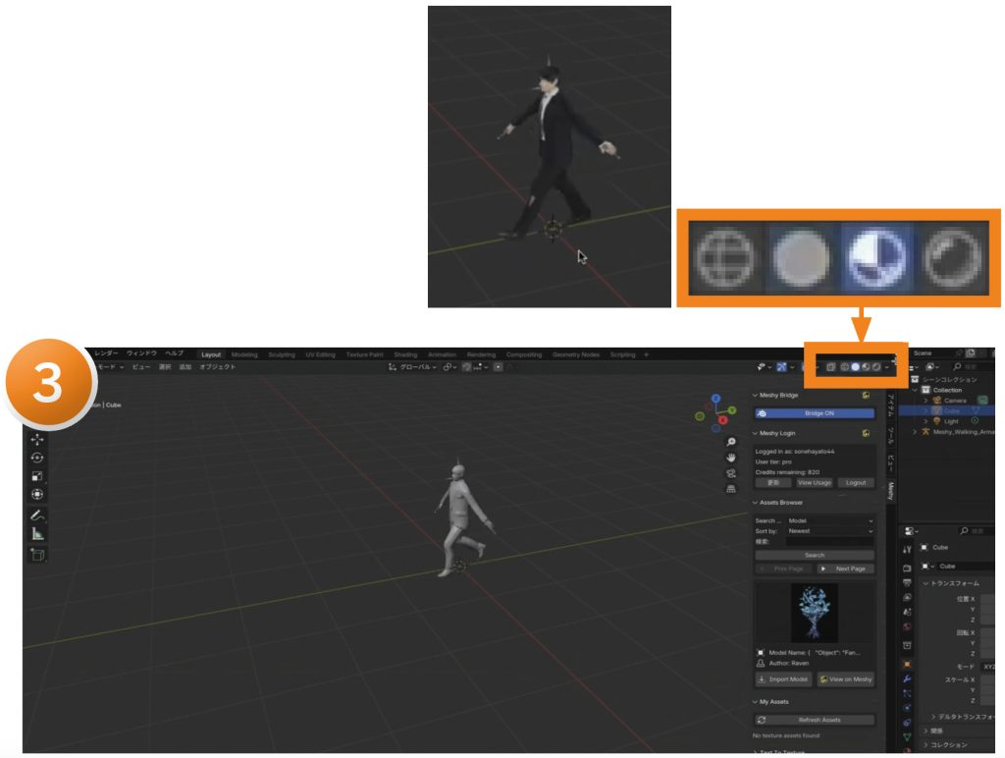Image resolution: width=1005 pixels, height=758 pixels.
Task: Collapse the トランスフォーム panel
Action: pos(926,583)
